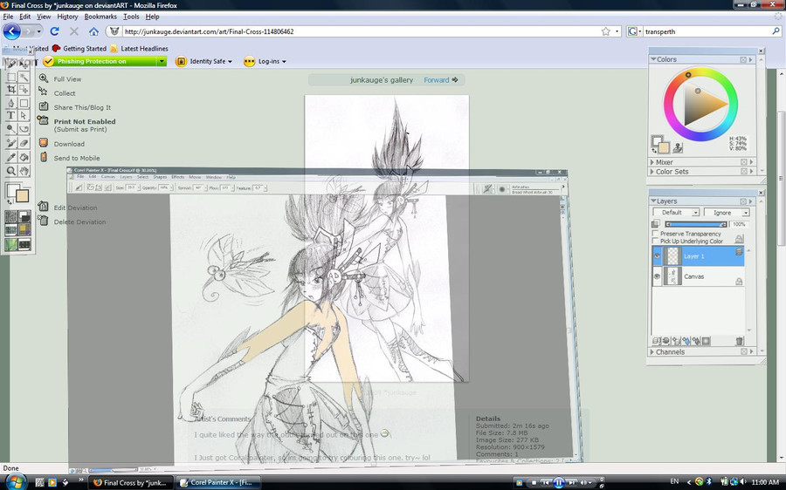
Task: Collapse the Colors panel triangle
Action: pyautogui.click(x=653, y=59)
